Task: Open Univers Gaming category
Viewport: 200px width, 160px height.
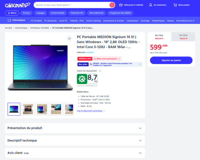Action: coord(93,21)
